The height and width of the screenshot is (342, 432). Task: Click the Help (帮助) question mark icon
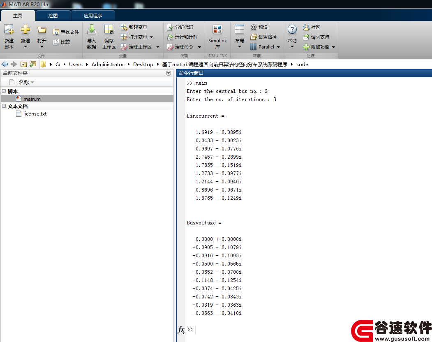(292, 30)
